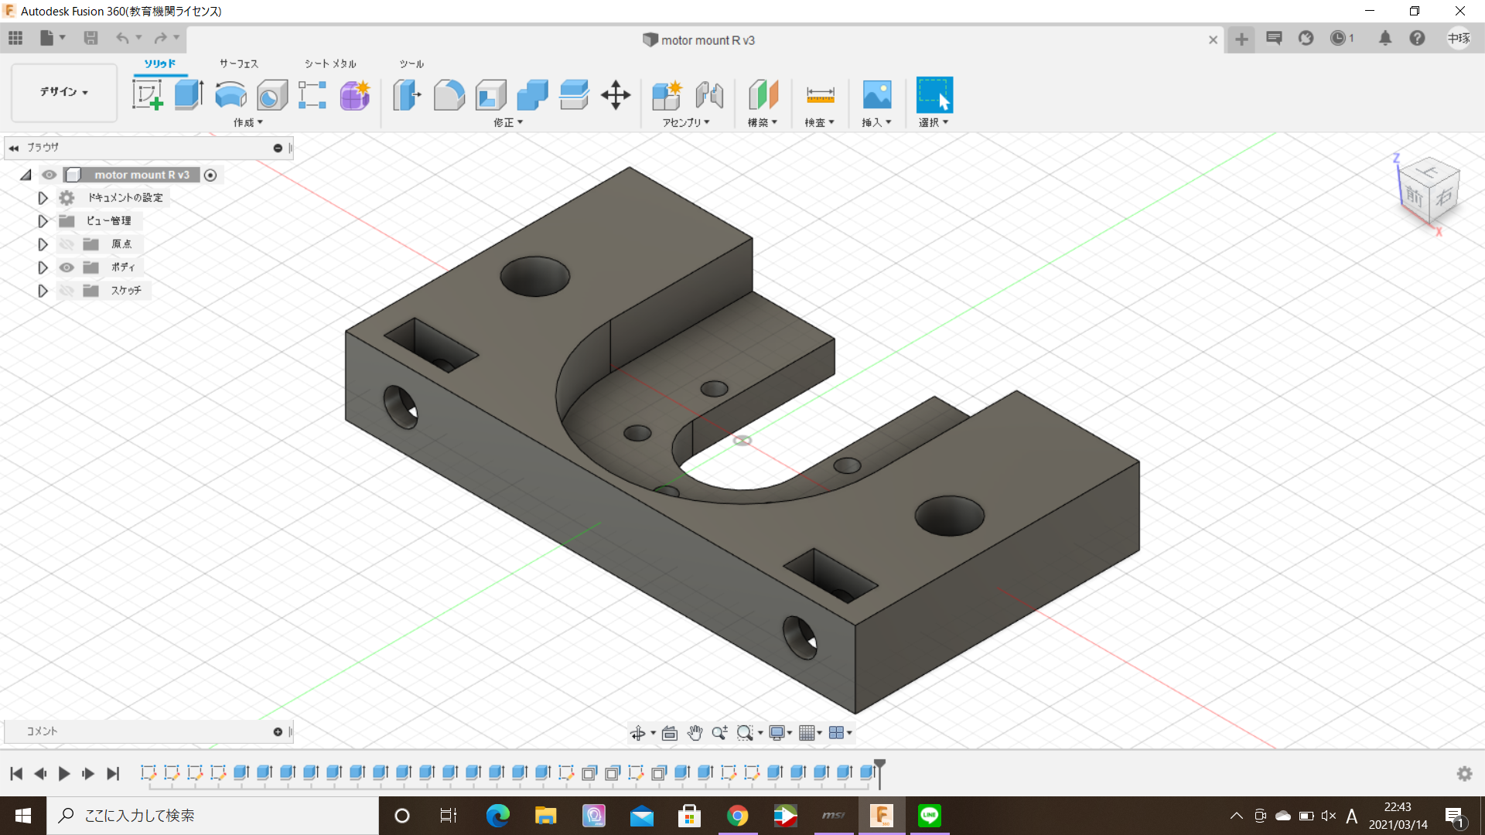The image size is (1485, 835).
Task: Select the Offset Face tool
Action: click(574, 95)
